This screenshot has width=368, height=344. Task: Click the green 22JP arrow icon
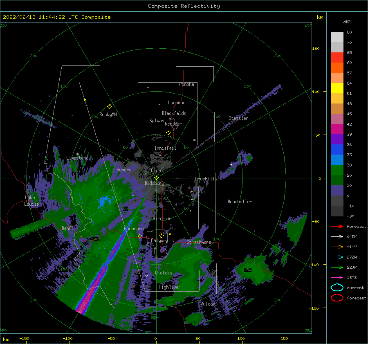337,267
